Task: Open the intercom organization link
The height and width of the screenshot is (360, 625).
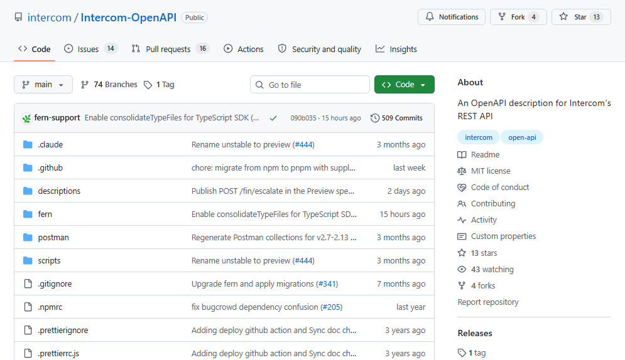Action: pos(49,18)
